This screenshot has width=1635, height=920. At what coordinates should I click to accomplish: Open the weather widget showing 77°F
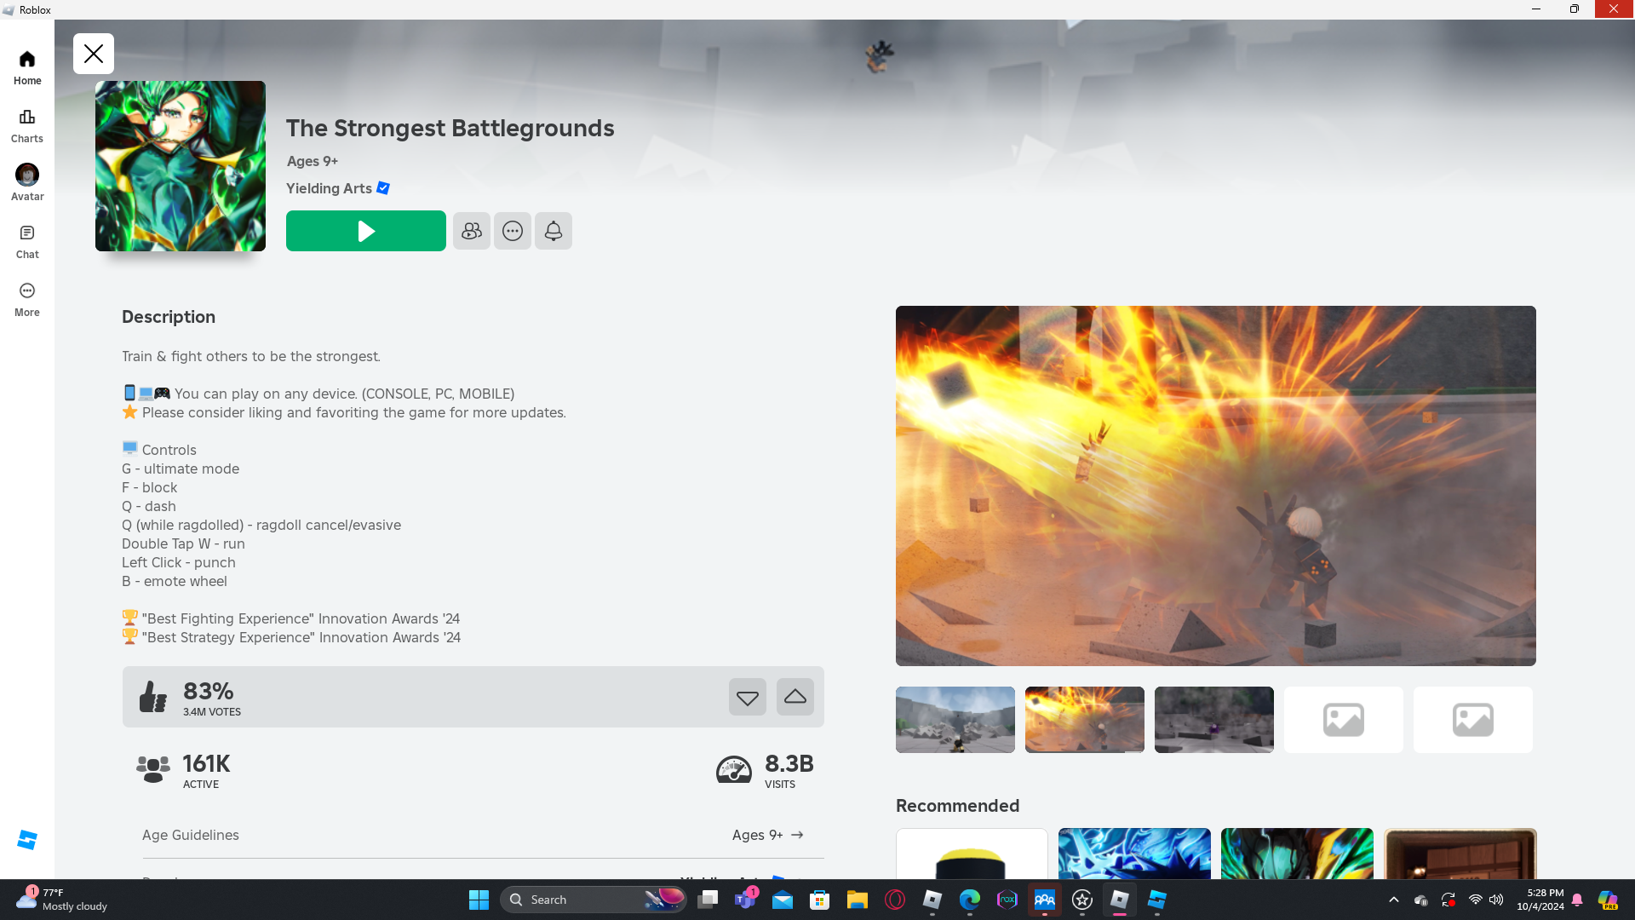coord(63,900)
